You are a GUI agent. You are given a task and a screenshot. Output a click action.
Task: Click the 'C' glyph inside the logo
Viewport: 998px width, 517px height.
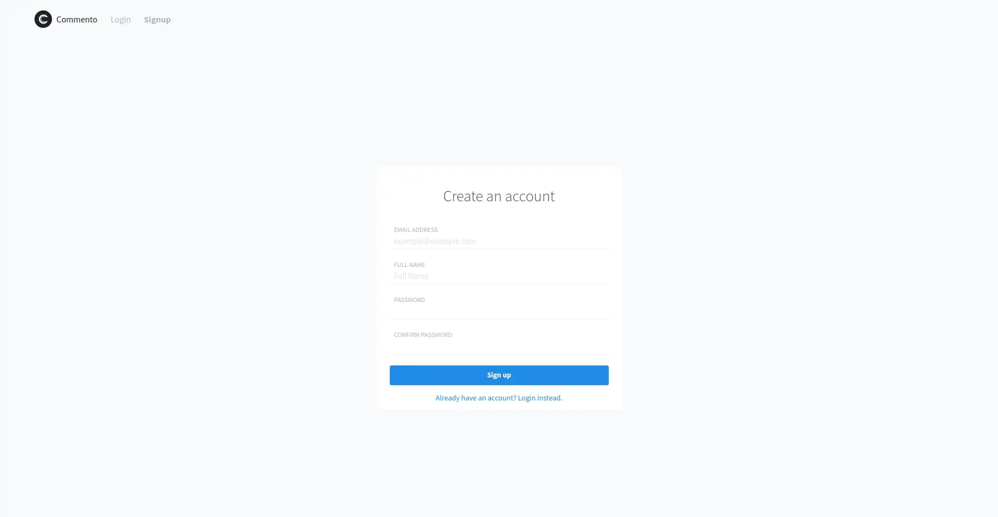(x=43, y=19)
